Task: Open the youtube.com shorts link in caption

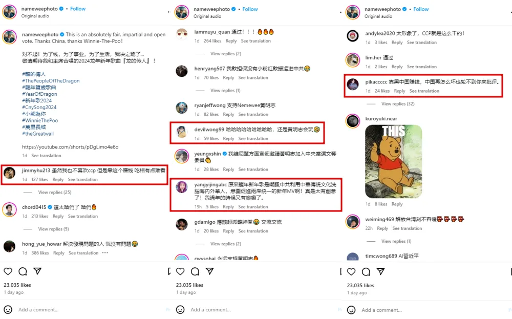Action: point(70,147)
